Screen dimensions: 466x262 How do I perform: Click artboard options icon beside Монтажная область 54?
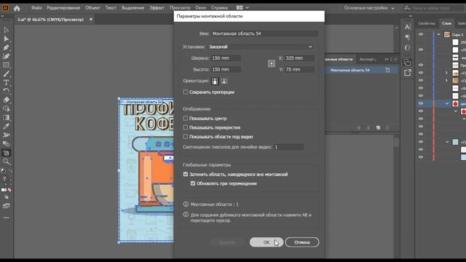pos(387,70)
